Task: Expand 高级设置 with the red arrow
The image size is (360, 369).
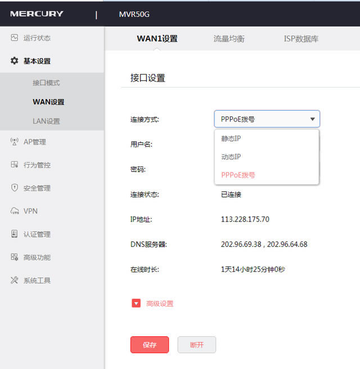Action: click(136, 303)
